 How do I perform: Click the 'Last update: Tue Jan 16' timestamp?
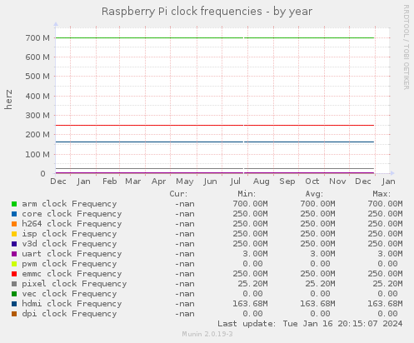[x=310, y=324]
